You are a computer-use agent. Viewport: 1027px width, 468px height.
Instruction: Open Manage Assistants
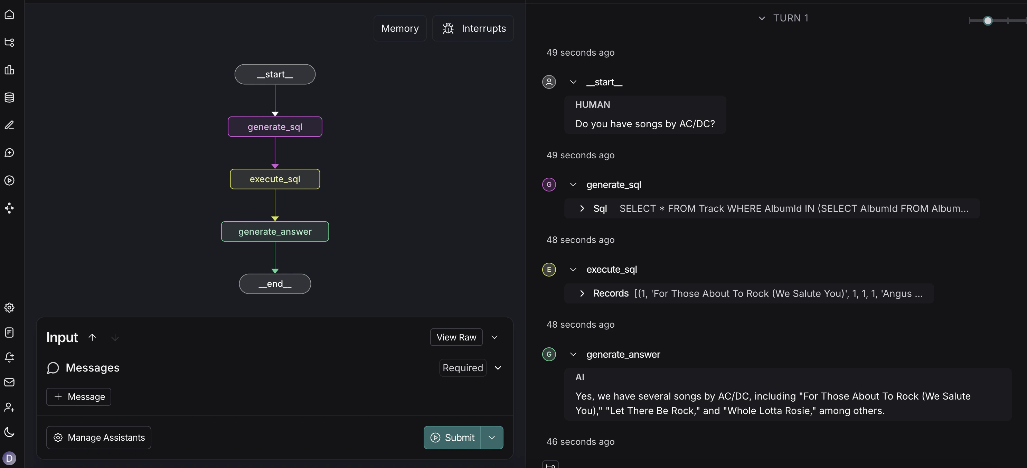[x=98, y=437]
